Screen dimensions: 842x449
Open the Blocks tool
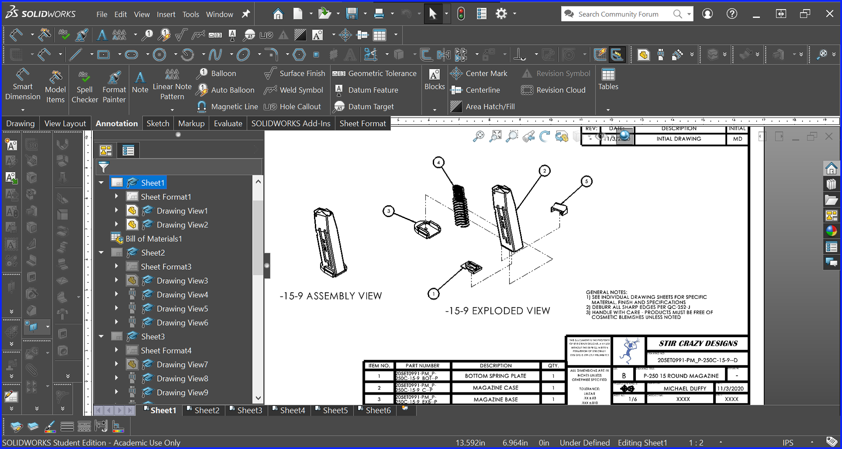coord(435,79)
